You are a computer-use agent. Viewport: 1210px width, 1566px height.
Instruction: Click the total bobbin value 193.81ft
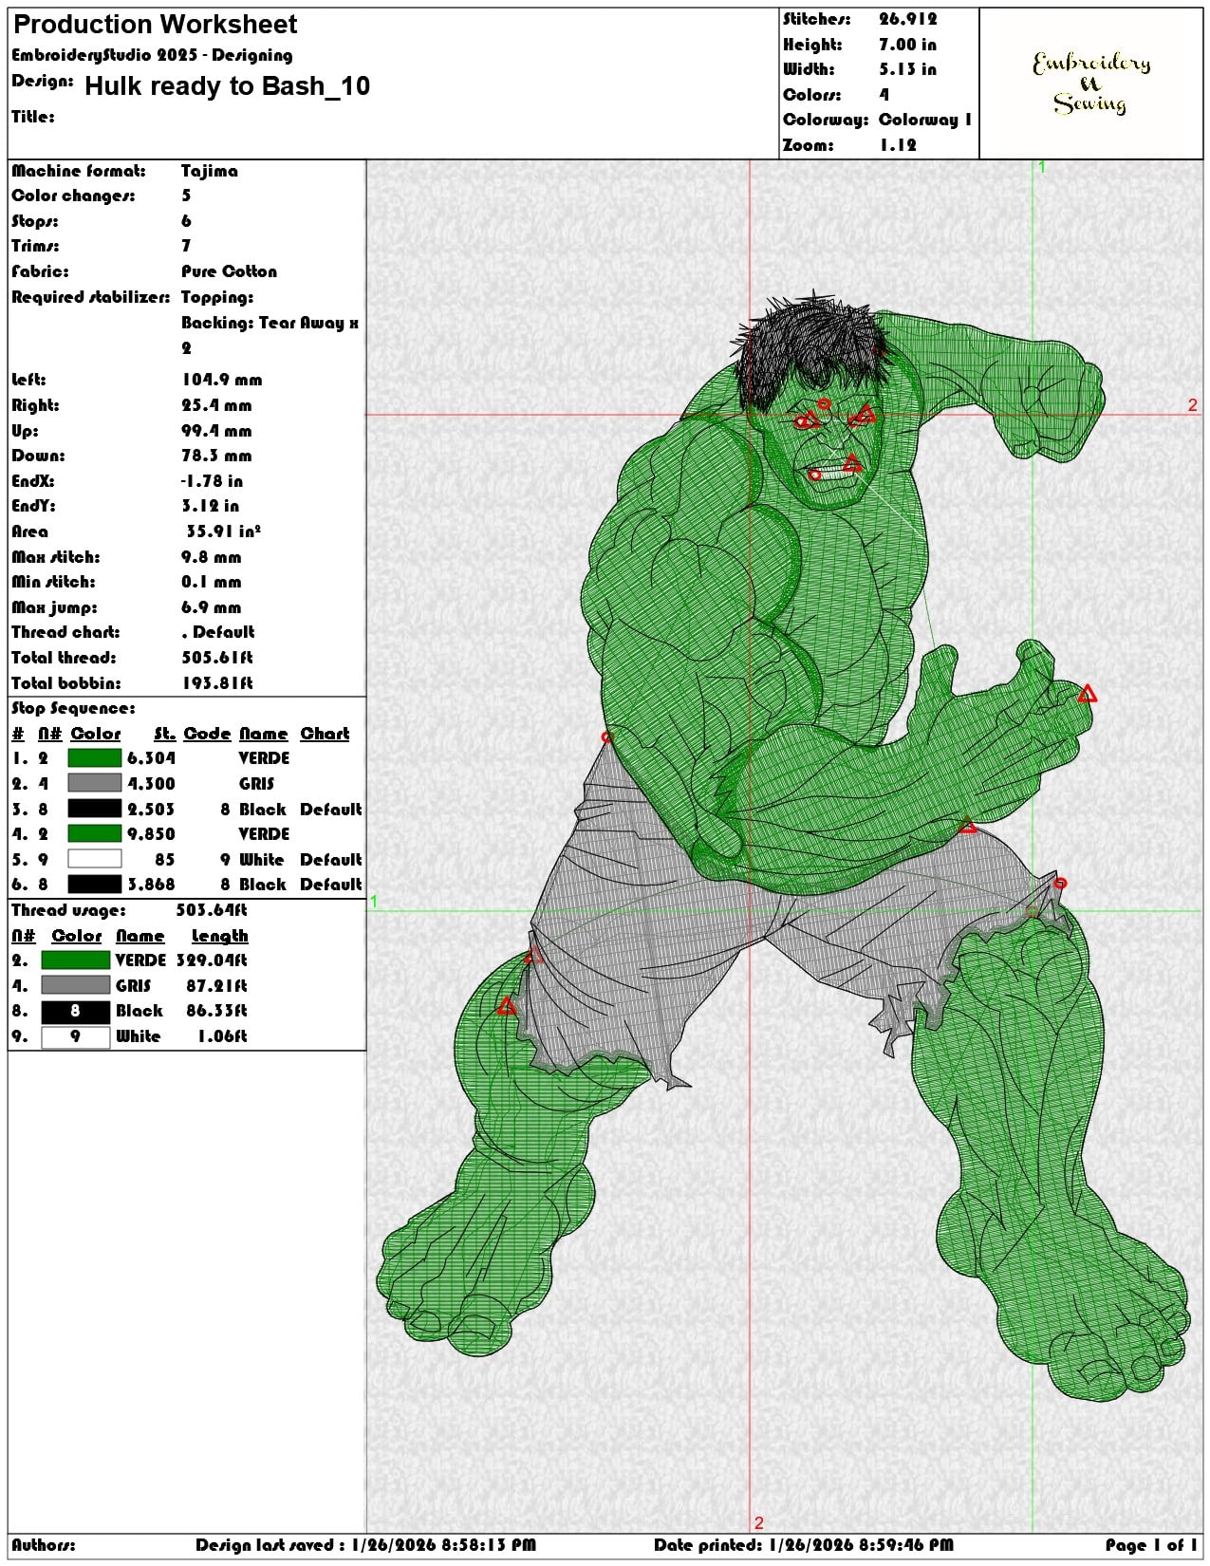tap(217, 683)
